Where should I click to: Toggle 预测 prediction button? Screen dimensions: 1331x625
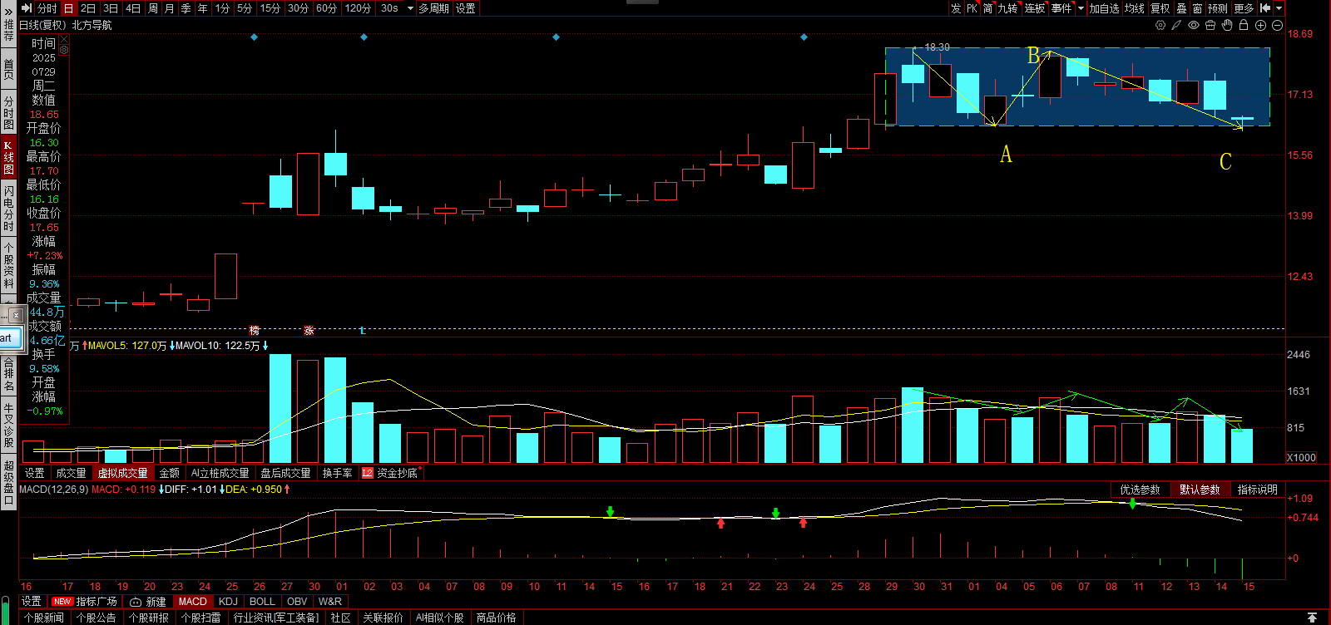pyautogui.click(x=1218, y=8)
